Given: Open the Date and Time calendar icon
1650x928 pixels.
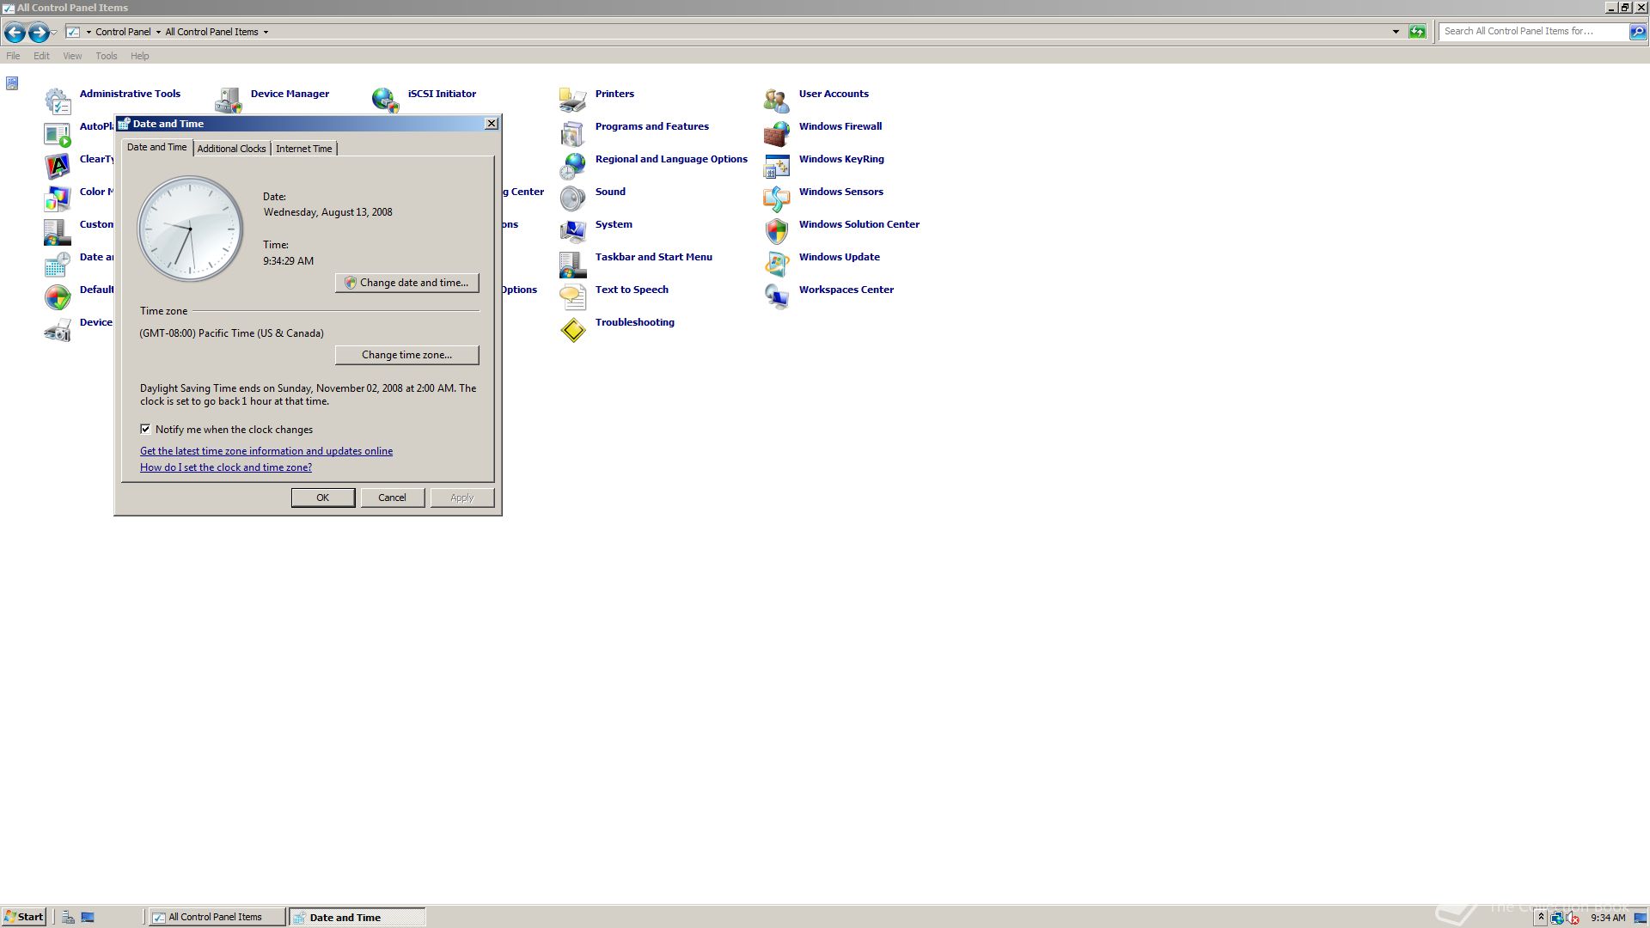Looking at the screenshot, I should pos(58,264).
